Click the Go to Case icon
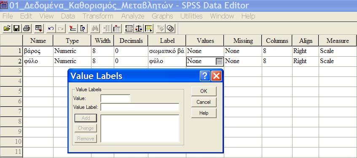 tap(73, 29)
